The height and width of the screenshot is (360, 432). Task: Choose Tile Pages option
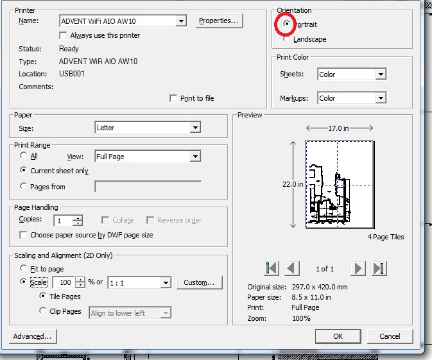[x=42, y=296]
